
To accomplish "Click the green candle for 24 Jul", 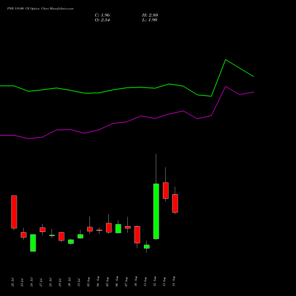I will [33, 243].
